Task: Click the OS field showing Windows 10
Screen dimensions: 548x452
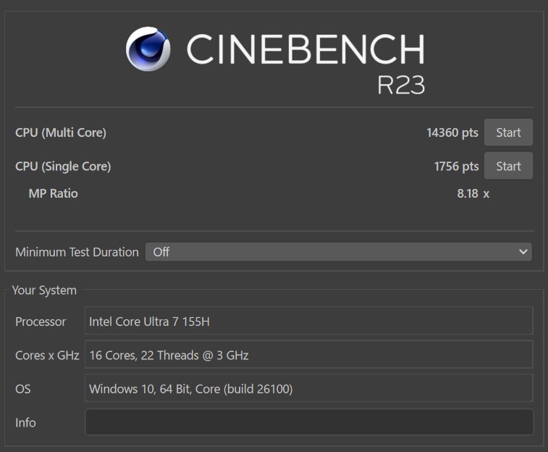Action: [x=309, y=388]
